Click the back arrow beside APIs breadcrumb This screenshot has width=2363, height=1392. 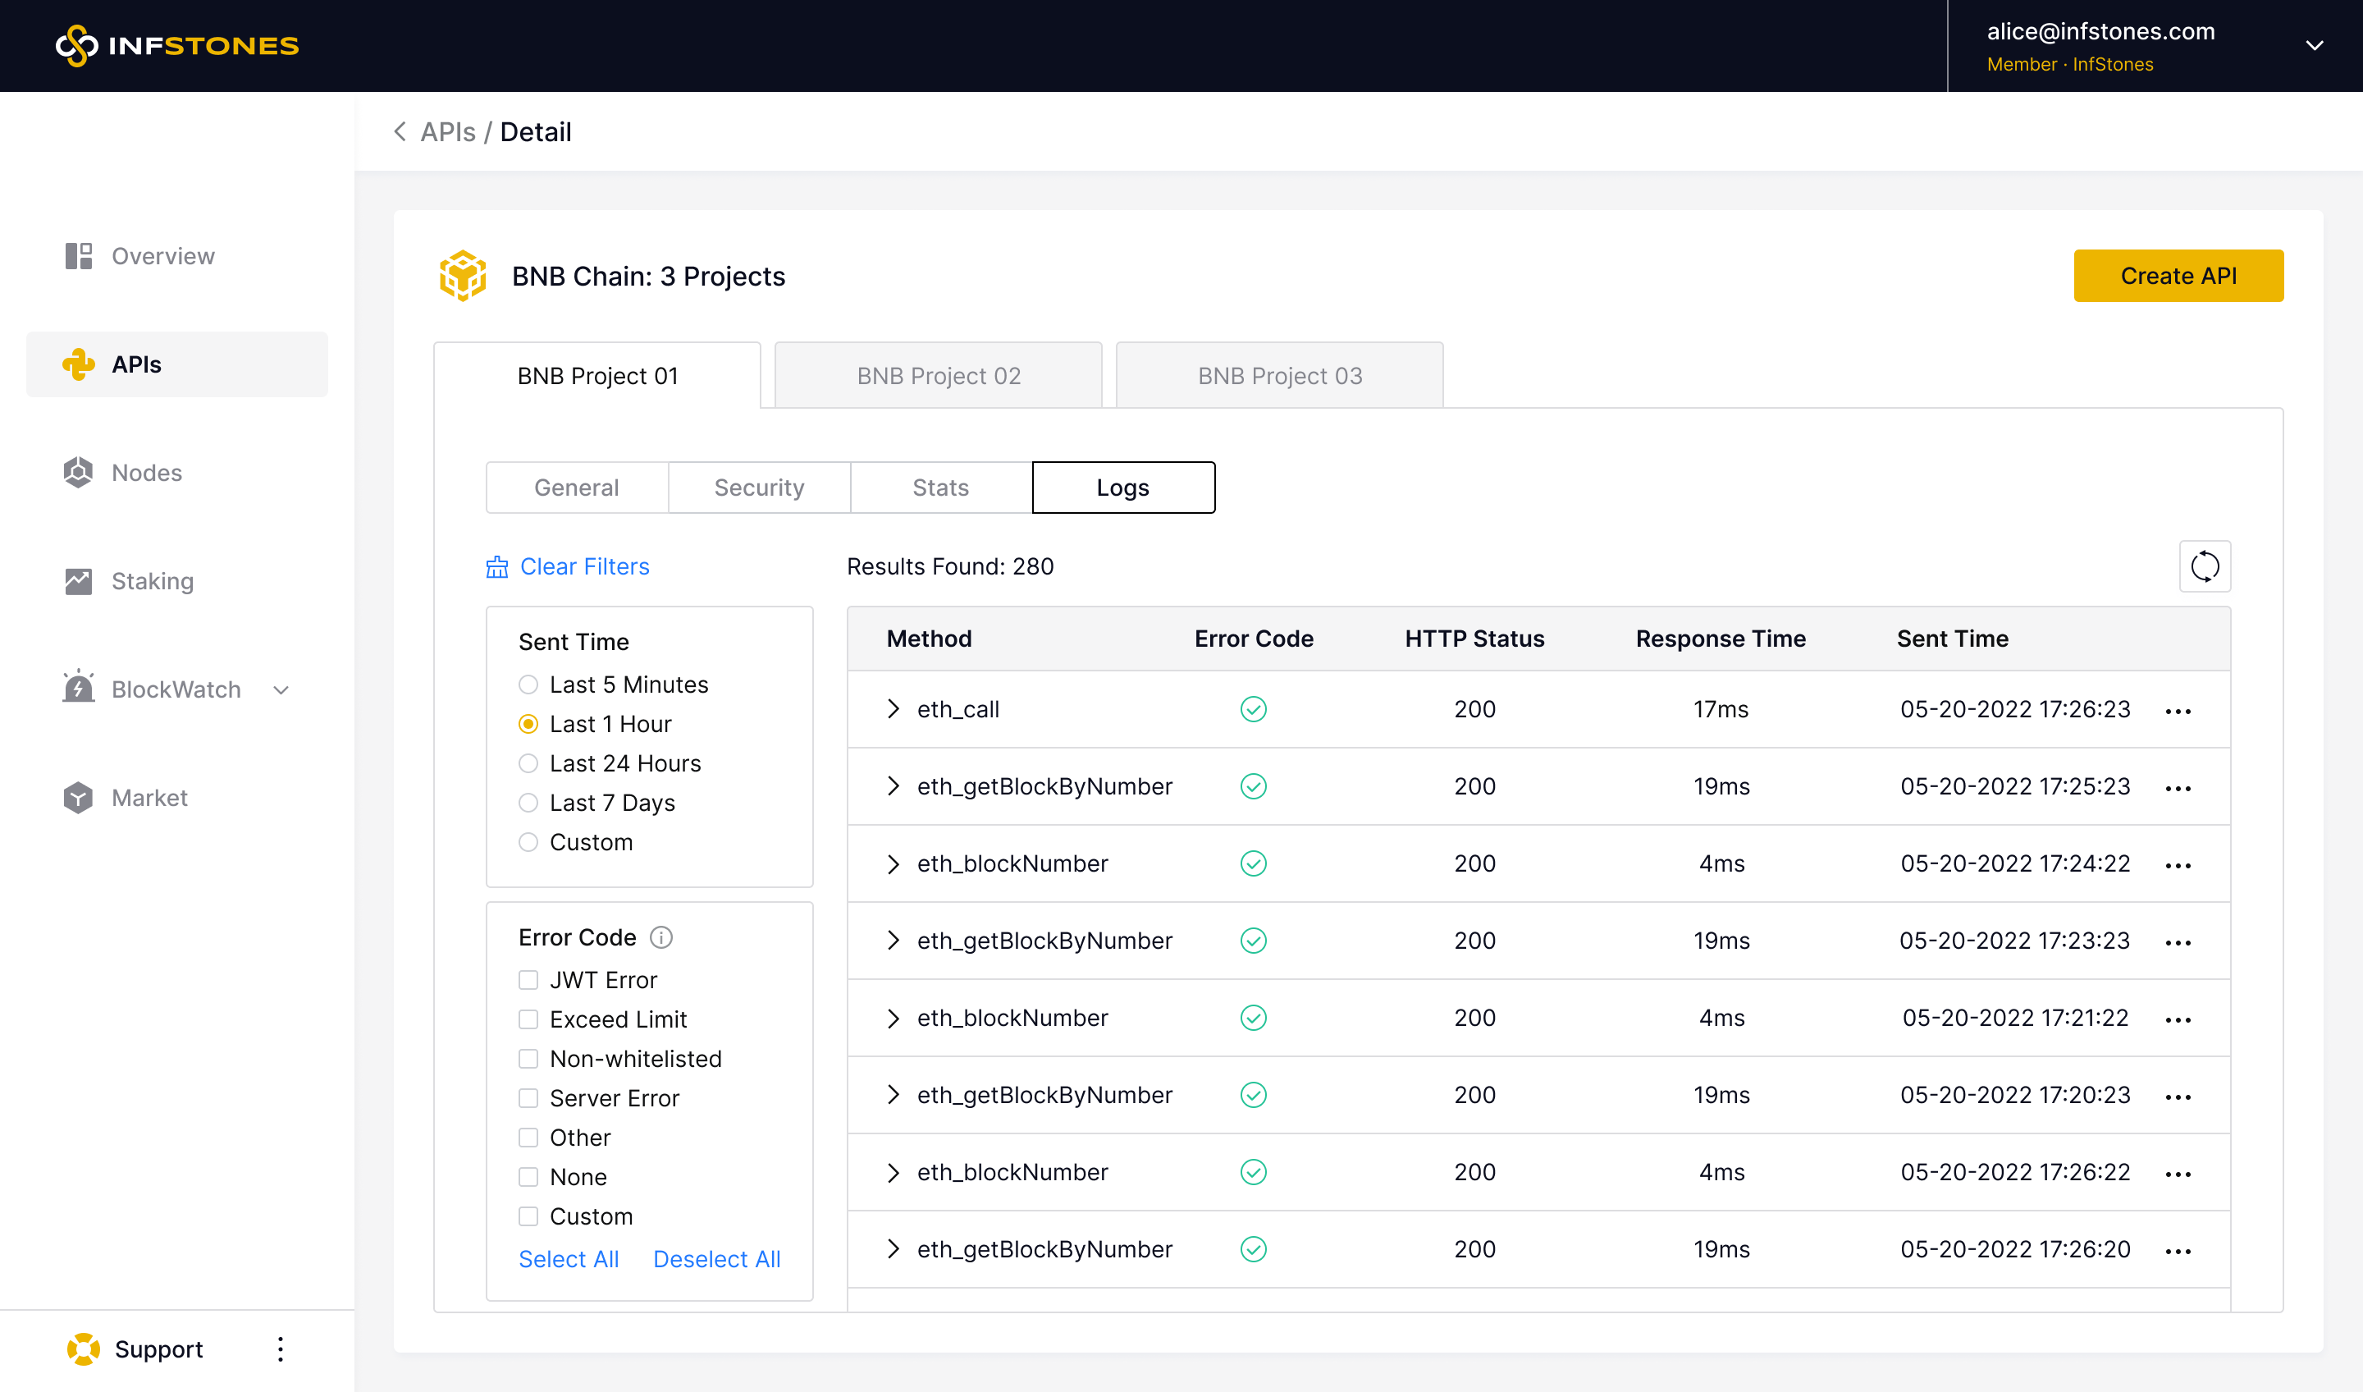tap(400, 132)
